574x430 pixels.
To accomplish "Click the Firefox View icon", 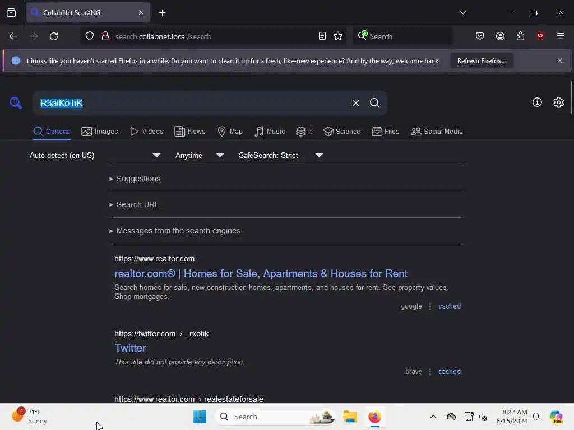I will [11, 13].
